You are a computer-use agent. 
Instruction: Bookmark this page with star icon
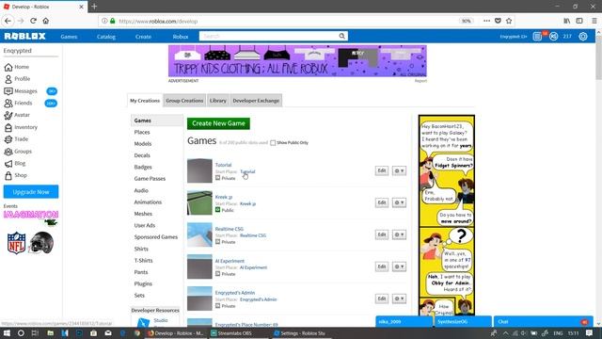tap(509, 21)
